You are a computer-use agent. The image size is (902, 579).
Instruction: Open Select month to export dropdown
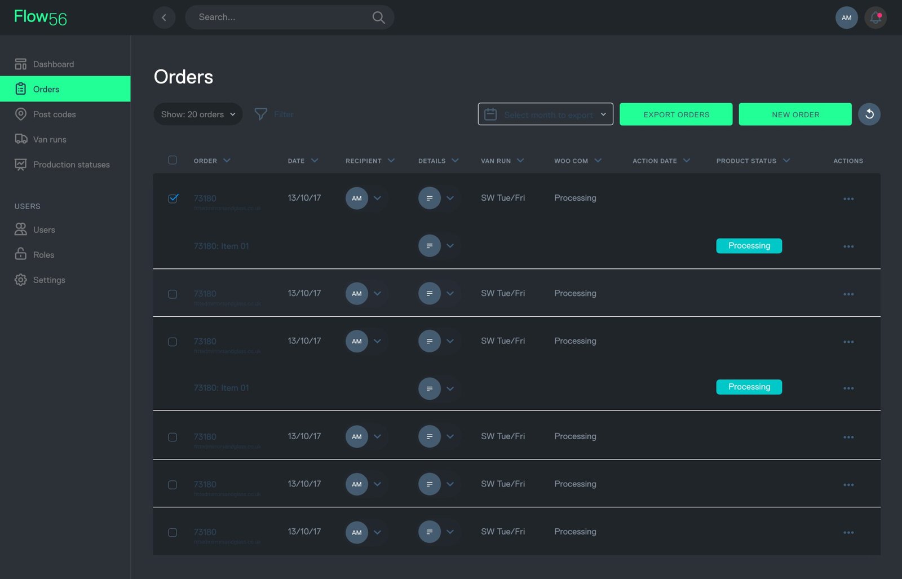tap(545, 114)
